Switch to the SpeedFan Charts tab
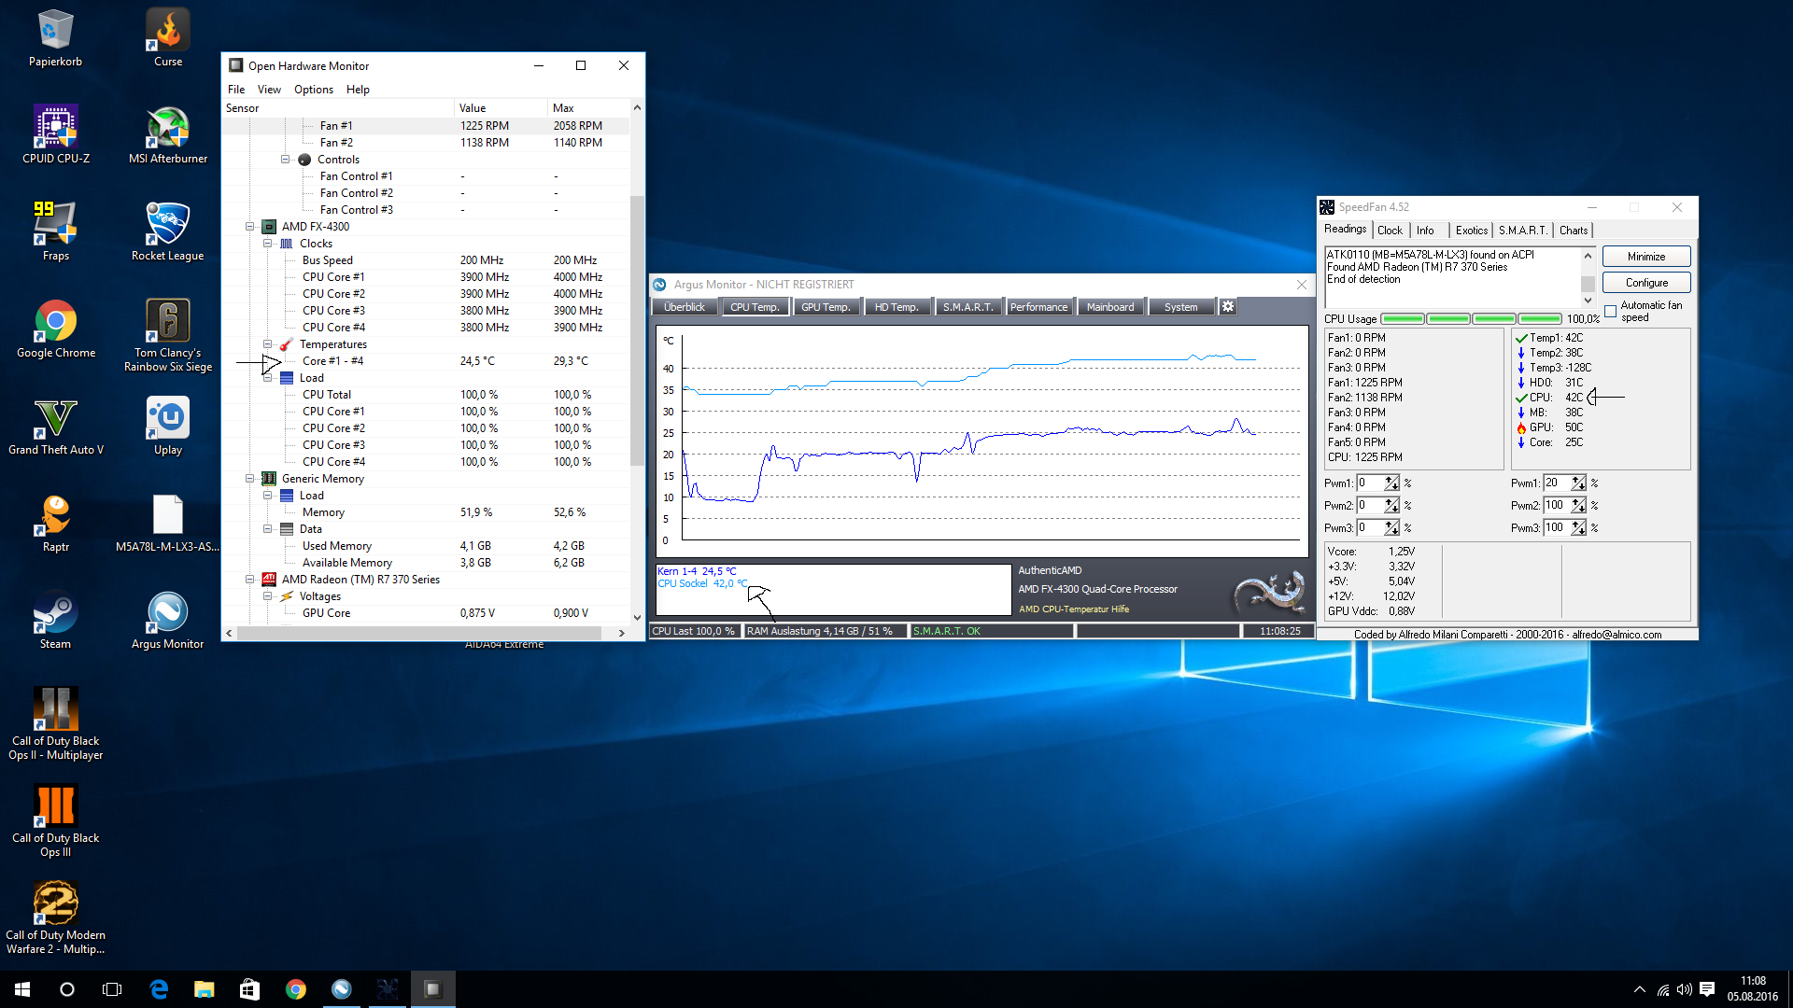The image size is (1793, 1008). point(1573,231)
